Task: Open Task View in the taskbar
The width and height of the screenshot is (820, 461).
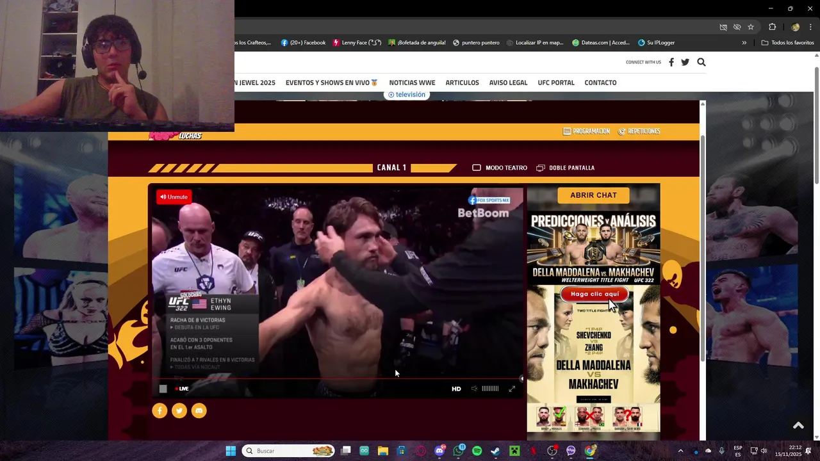Action: click(x=346, y=451)
